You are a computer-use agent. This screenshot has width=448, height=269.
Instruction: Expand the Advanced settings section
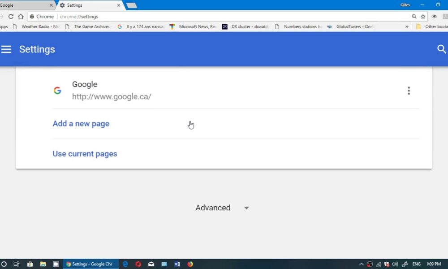point(222,208)
